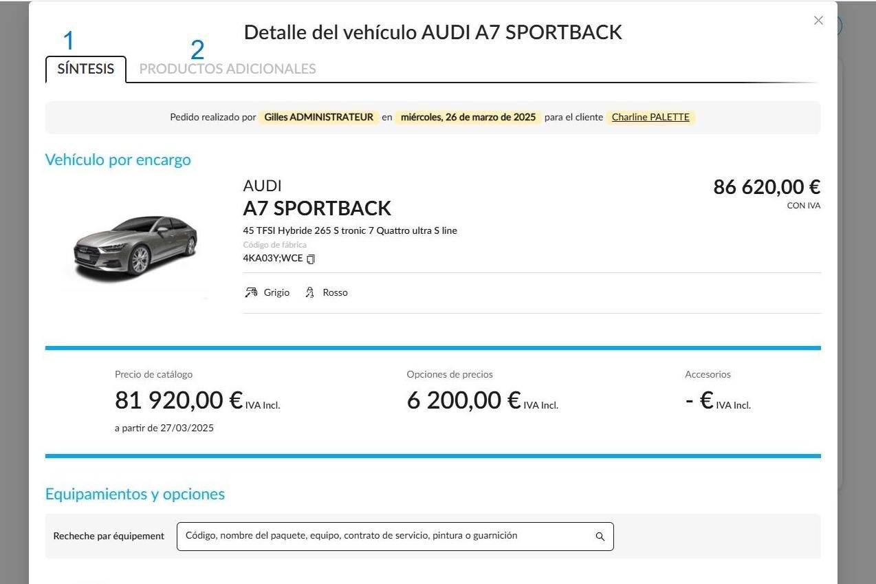Click the A7 SPORTBACK model name
The width and height of the screenshot is (876, 584).
[317, 208]
